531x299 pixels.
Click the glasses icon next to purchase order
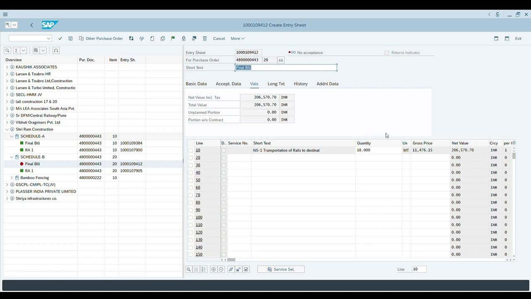pos(281,60)
